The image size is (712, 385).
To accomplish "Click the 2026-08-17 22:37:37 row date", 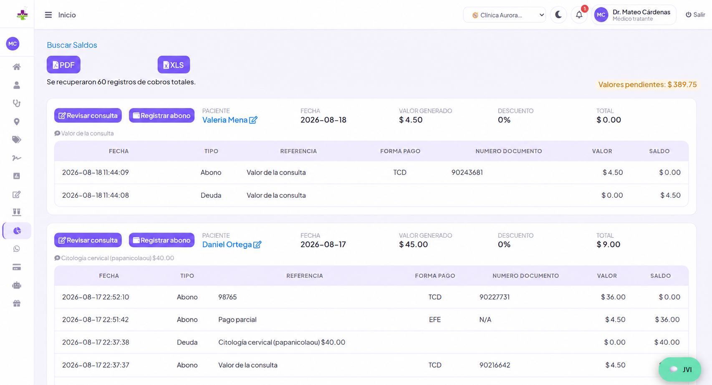I will (x=96, y=365).
